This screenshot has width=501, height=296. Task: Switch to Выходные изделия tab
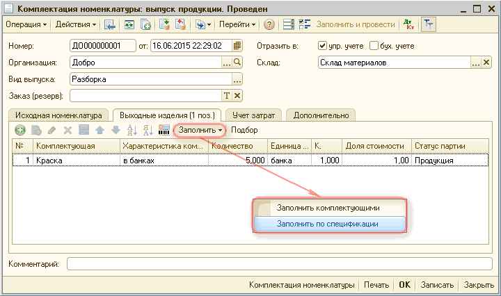point(167,115)
